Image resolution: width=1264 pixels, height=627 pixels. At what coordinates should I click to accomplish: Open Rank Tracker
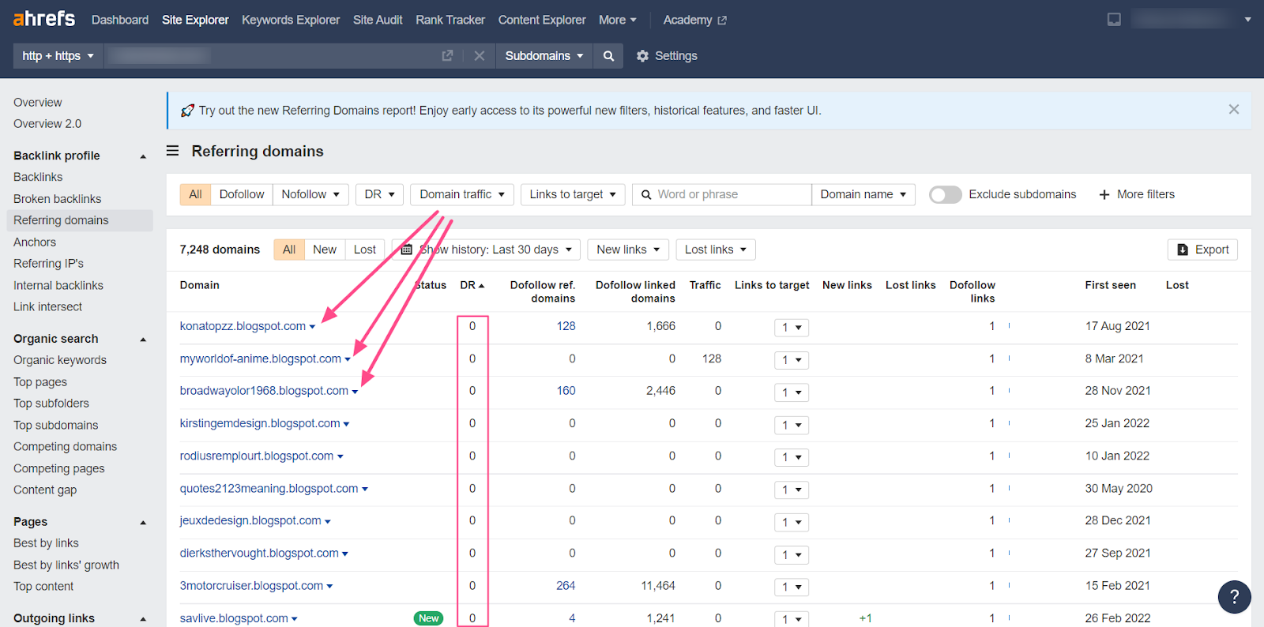point(450,20)
